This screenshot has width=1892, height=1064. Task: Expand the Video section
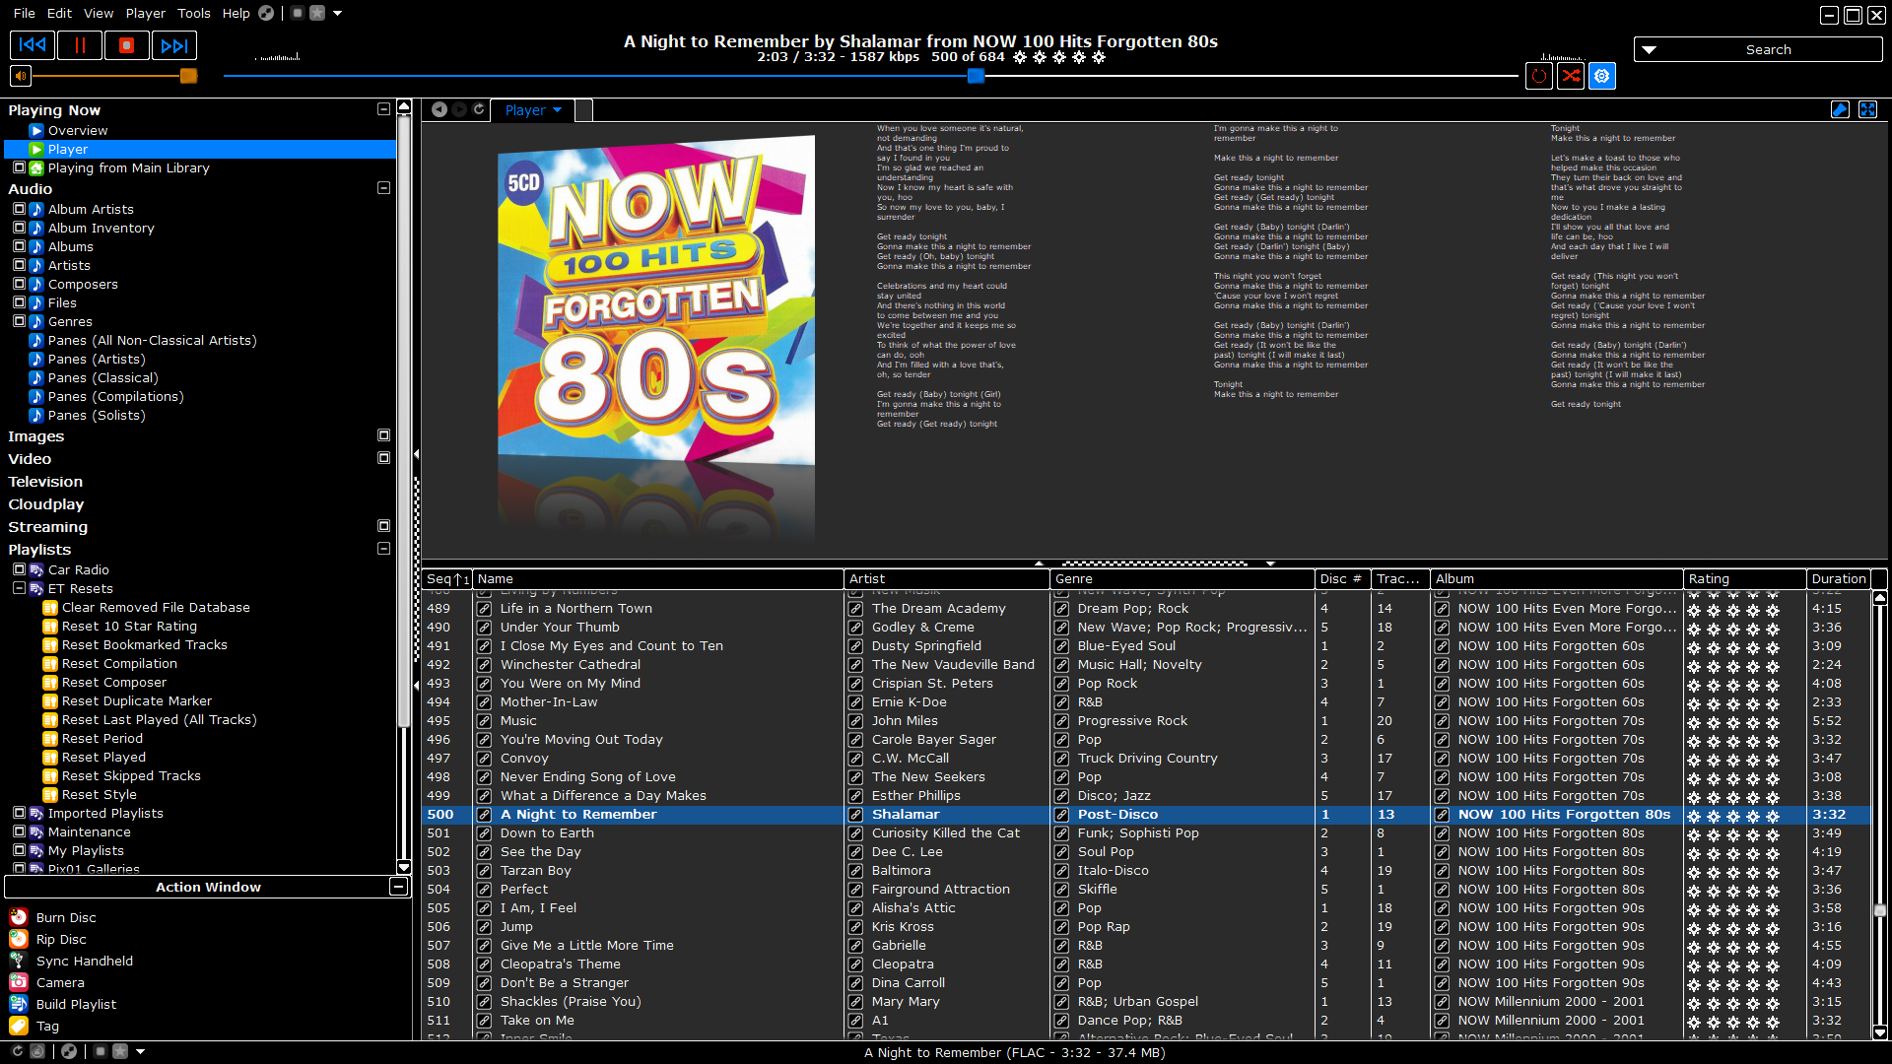point(384,458)
